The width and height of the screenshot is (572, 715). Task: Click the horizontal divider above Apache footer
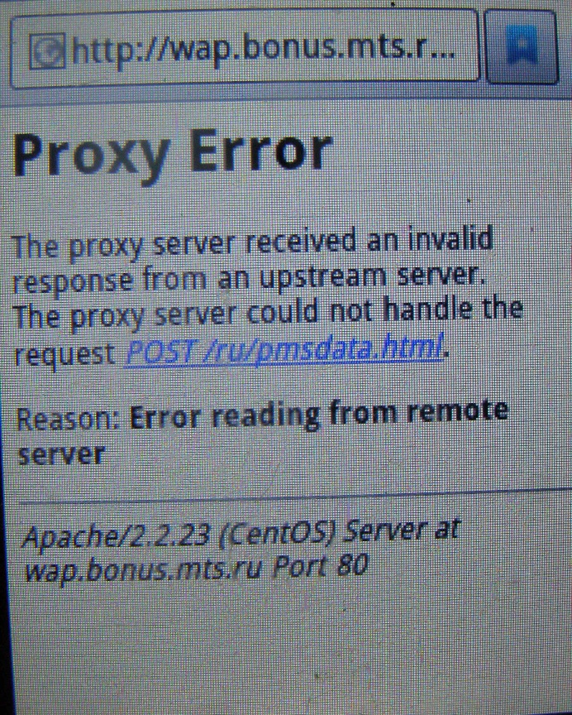293,497
